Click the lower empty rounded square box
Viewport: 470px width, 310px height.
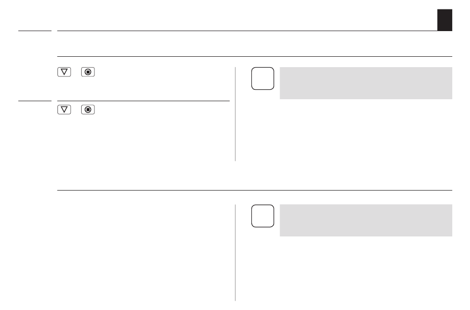click(263, 216)
